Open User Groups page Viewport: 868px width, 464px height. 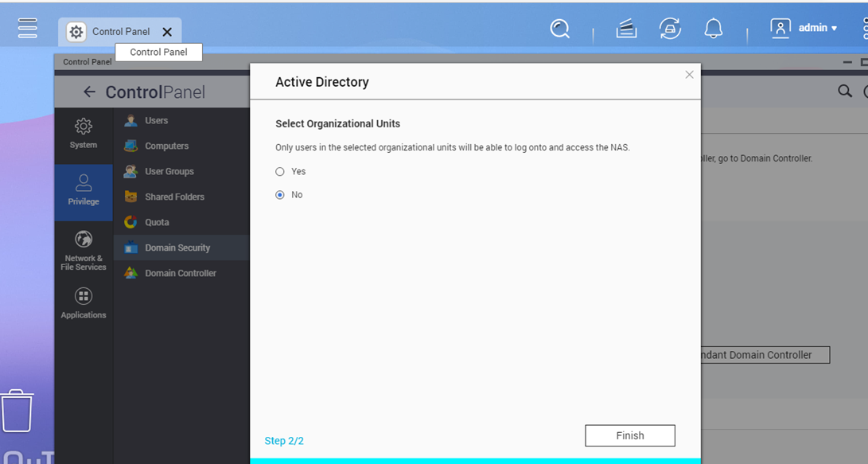tap(181, 171)
